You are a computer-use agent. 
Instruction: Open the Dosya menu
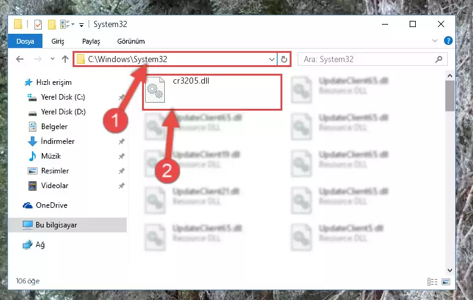[25, 41]
